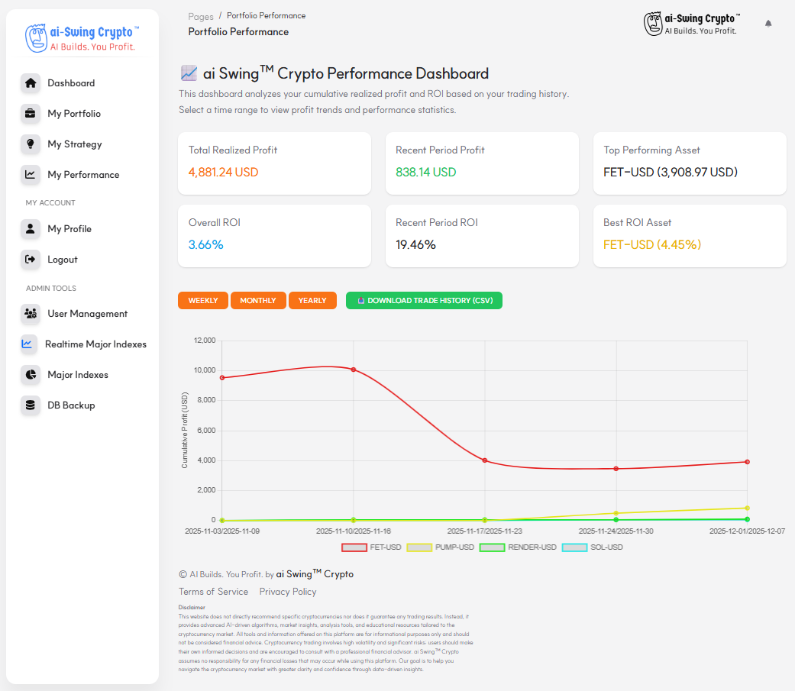795x691 pixels.
Task: Download trade history as CSV
Action: (x=424, y=300)
